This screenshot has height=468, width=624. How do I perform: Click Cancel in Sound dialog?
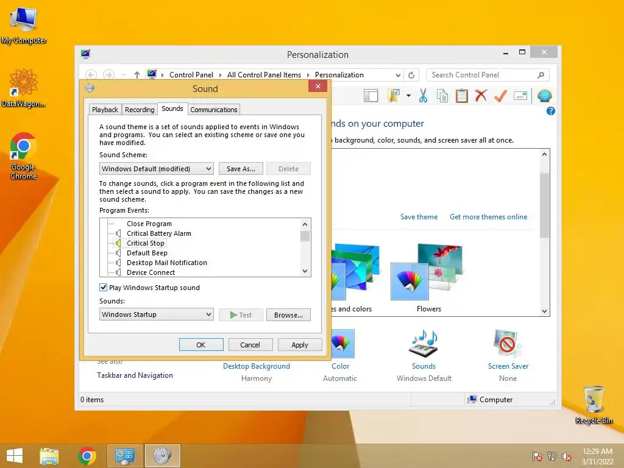click(250, 345)
